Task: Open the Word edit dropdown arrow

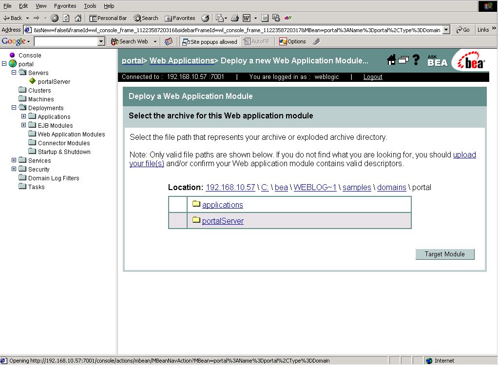Action: (x=255, y=18)
